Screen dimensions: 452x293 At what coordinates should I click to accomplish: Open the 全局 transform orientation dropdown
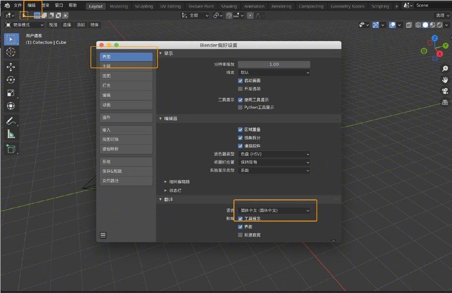point(195,15)
